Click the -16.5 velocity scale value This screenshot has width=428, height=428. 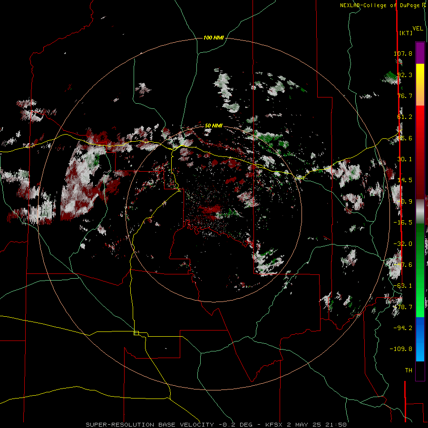tap(403, 223)
